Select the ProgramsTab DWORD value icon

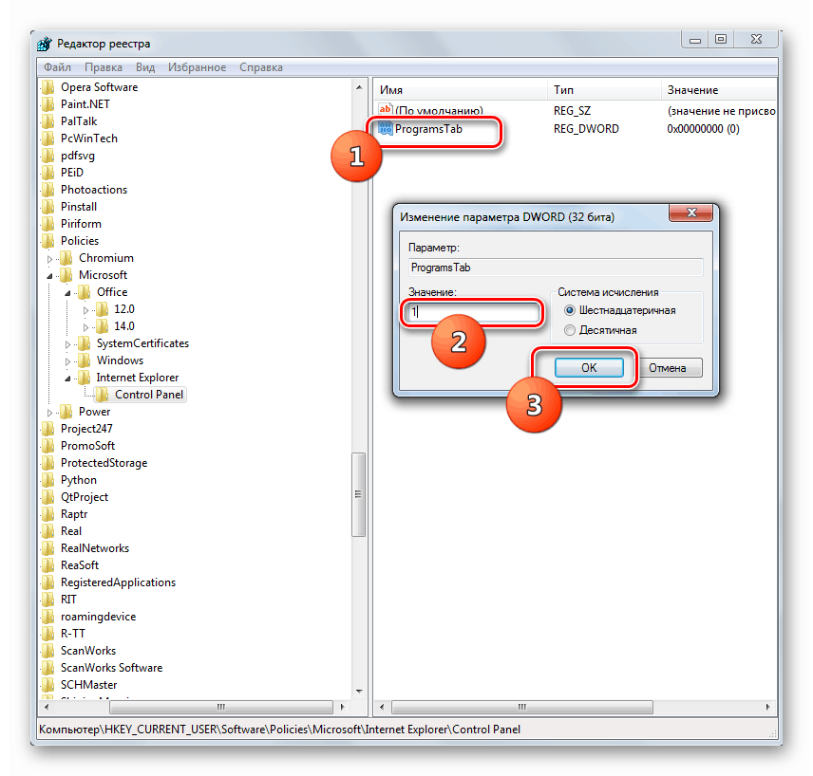[x=386, y=128]
